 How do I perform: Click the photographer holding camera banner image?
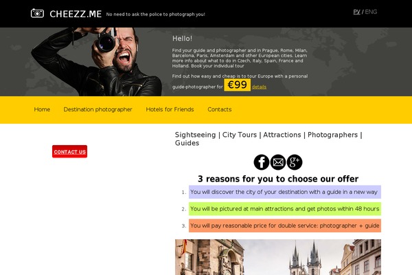tap(96, 62)
